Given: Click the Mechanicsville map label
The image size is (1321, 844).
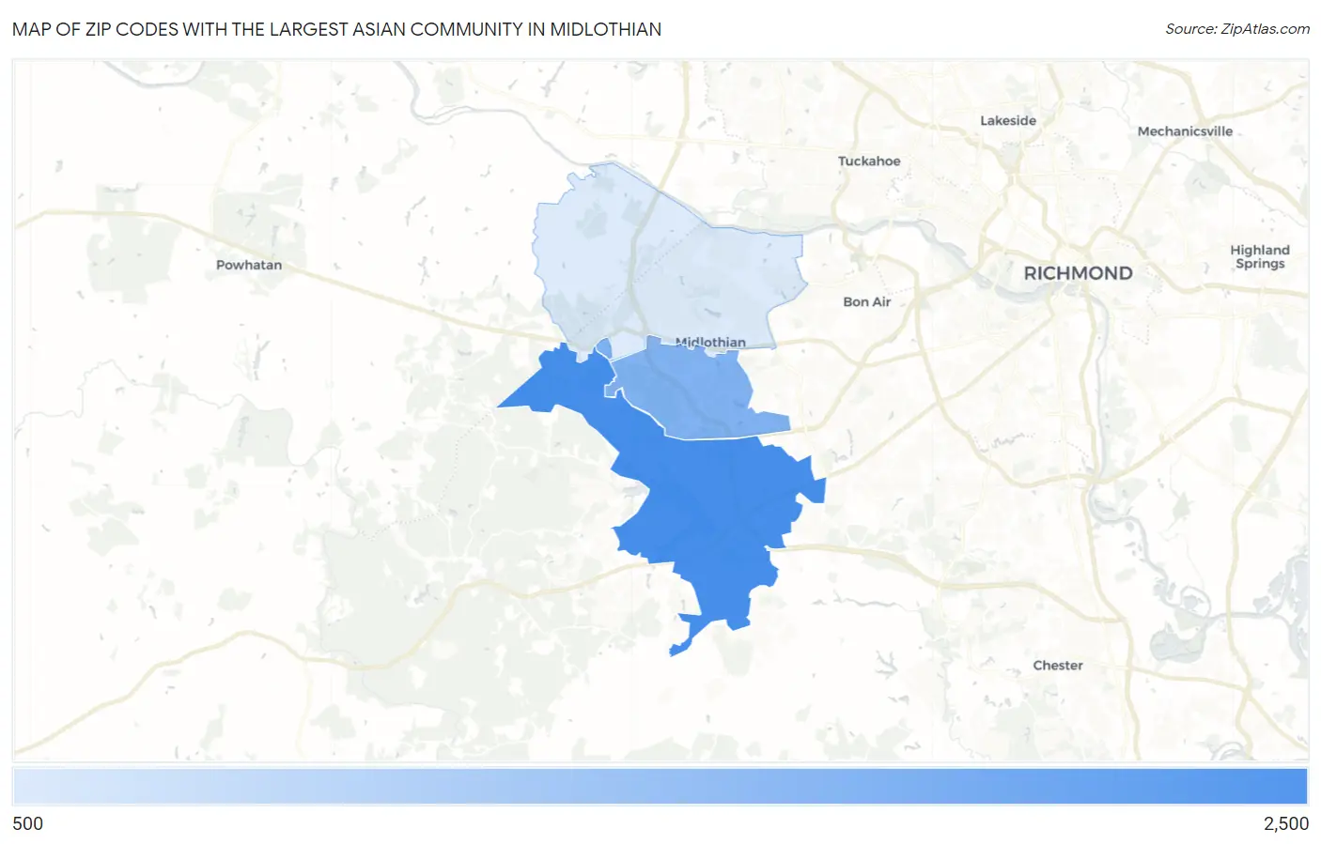Looking at the screenshot, I should (x=1185, y=131).
